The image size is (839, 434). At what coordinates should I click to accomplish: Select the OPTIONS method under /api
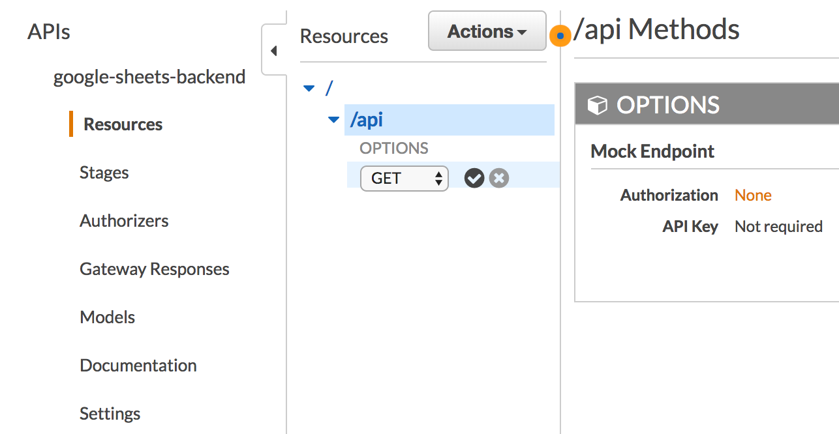pos(394,148)
